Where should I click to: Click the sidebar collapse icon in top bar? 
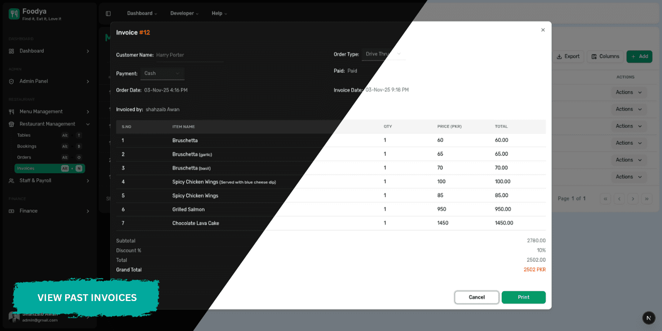pyautogui.click(x=108, y=13)
